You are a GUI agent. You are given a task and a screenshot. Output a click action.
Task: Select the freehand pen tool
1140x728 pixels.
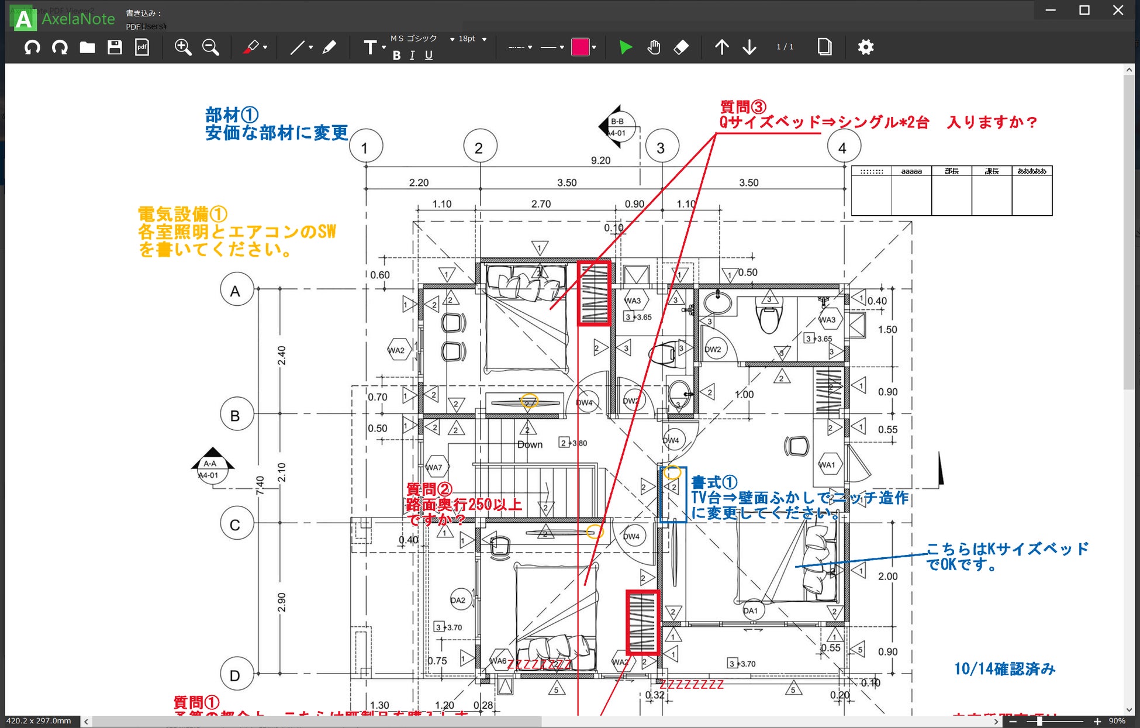click(x=329, y=47)
